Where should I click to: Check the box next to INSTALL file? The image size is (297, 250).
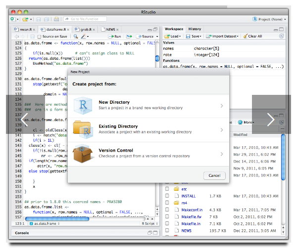[x=167, y=196]
